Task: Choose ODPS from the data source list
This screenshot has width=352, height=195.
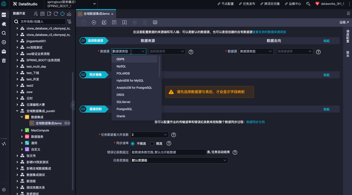Action: [x=134, y=59]
